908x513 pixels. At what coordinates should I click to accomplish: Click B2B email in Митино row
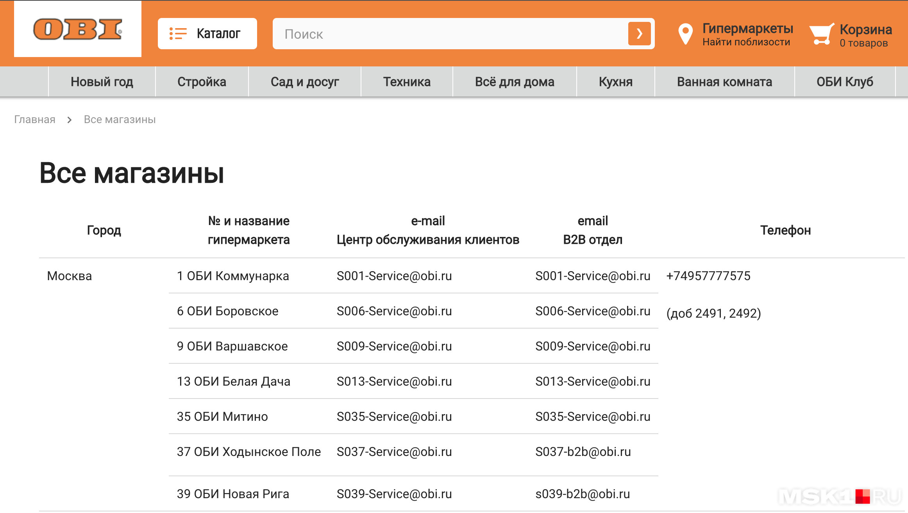(593, 416)
